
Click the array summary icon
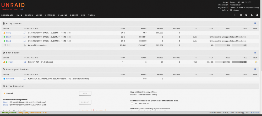pyautogui.click(x=25, y=45)
